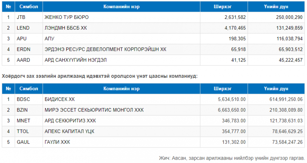Open the MNET symbol entry
The height and width of the screenshot is (163, 307).
23,121
